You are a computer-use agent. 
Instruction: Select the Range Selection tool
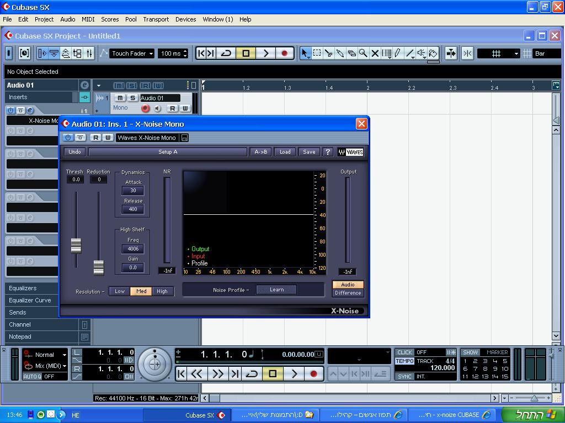pos(317,53)
